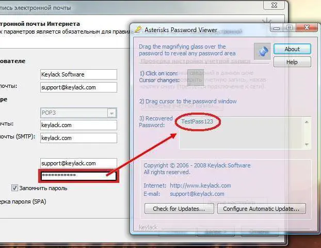Click the SMTP server keylack.com field
Viewport: 321px width, 248px height.
[x=78, y=138]
